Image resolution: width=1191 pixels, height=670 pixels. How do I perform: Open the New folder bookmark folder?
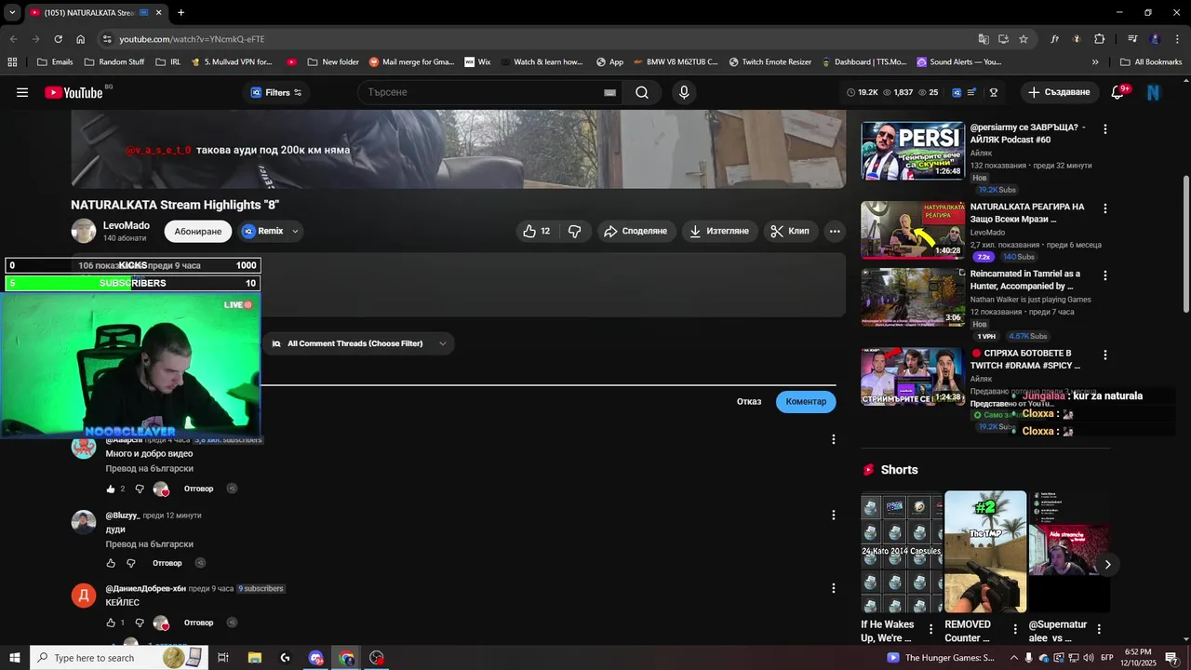(x=332, y=62)
